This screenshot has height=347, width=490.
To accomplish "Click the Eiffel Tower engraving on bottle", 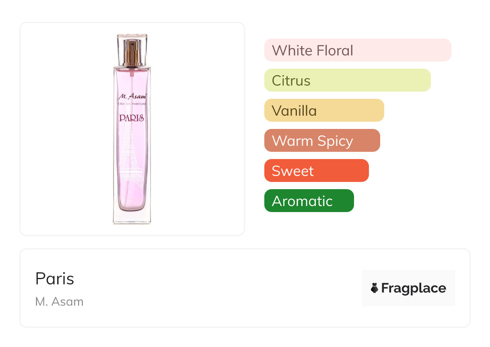I will coord(132,161).
